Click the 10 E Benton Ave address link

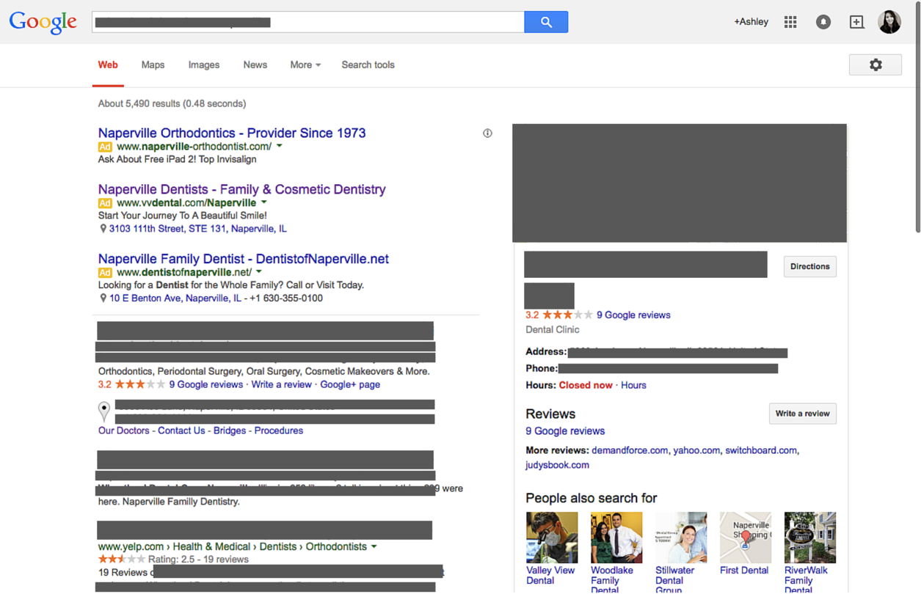[x=175, y=298]
